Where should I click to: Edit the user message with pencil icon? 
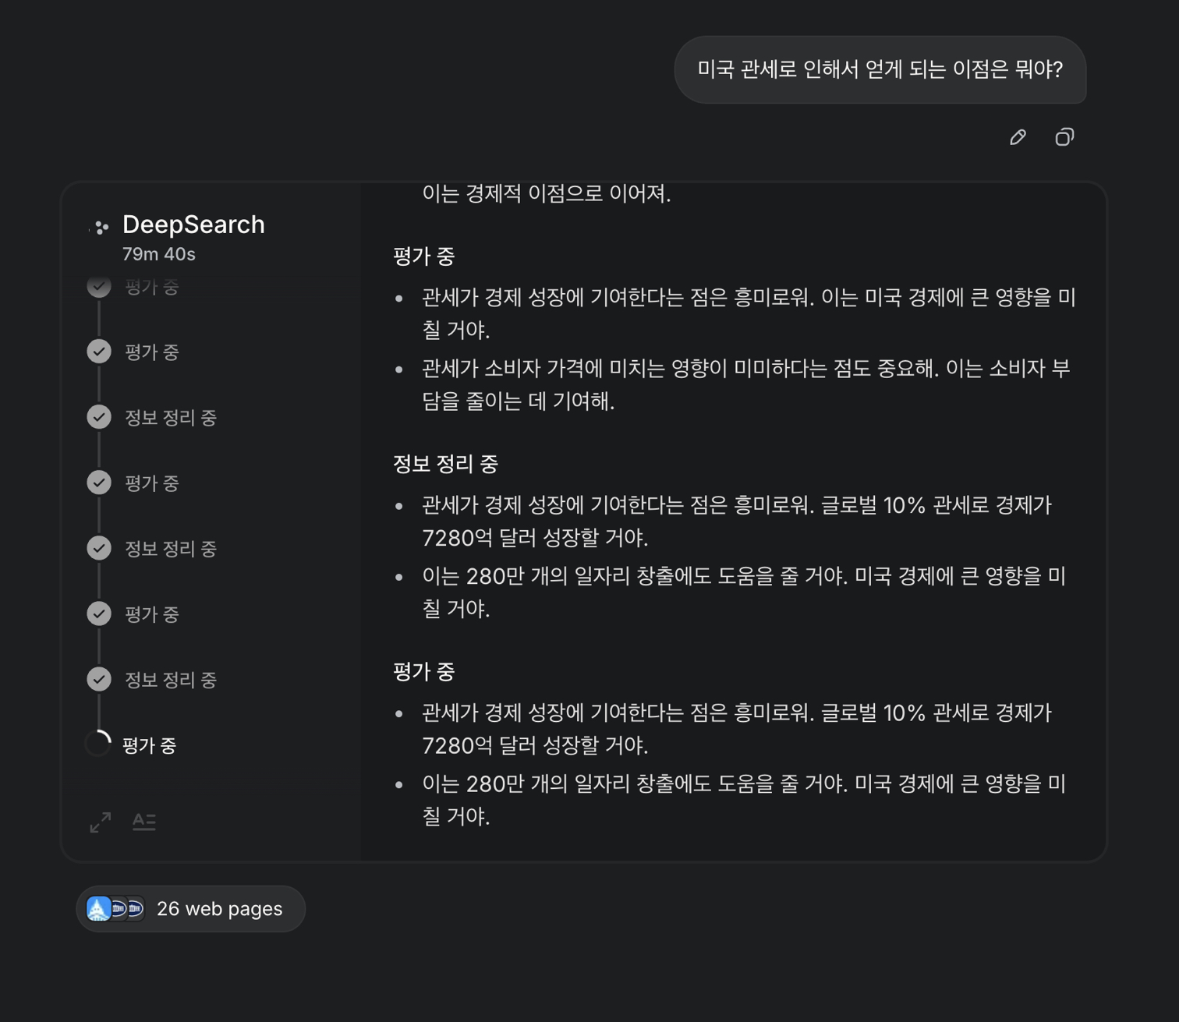pyautogui.click(x=1018, y=138)
